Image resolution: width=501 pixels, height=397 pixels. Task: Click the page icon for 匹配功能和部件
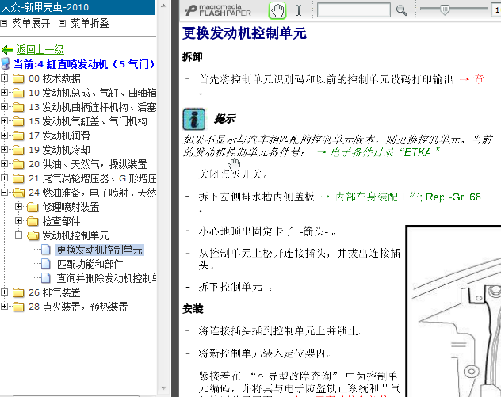click(46, 264)
